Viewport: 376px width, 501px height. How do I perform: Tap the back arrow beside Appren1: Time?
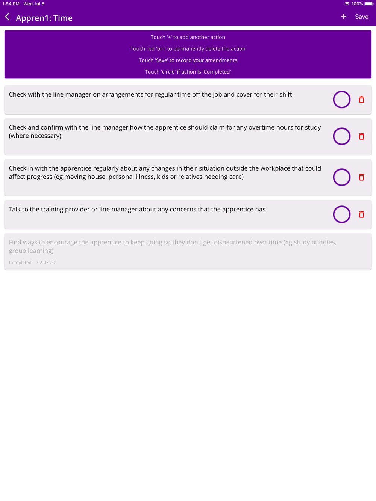[x=7, y=17]
